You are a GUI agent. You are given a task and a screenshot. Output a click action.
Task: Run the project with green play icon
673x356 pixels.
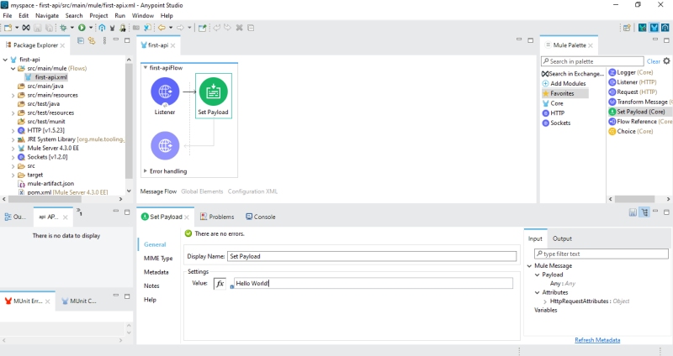(x=82, y=28)
